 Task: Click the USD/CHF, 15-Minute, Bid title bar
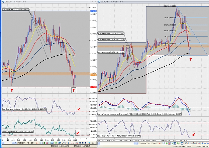(153, 2)
